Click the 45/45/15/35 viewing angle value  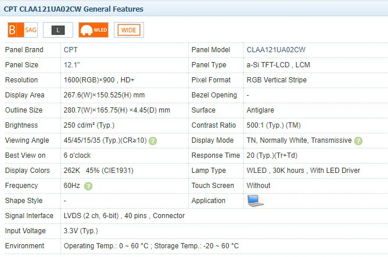coord(105,140)
